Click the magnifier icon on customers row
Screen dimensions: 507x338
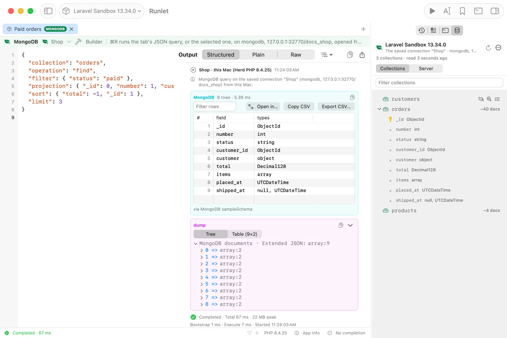[489, 99]
